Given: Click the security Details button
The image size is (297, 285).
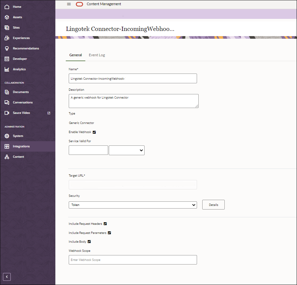Looking at the screenshot, I should coord(214,205).
